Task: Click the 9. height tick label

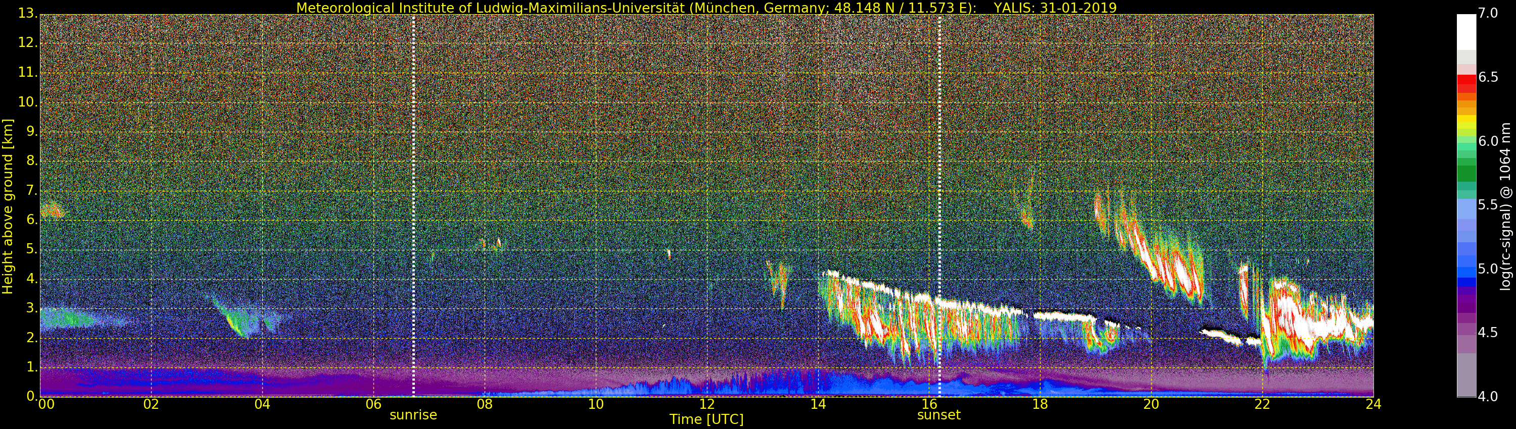Action: coord(32,131)
